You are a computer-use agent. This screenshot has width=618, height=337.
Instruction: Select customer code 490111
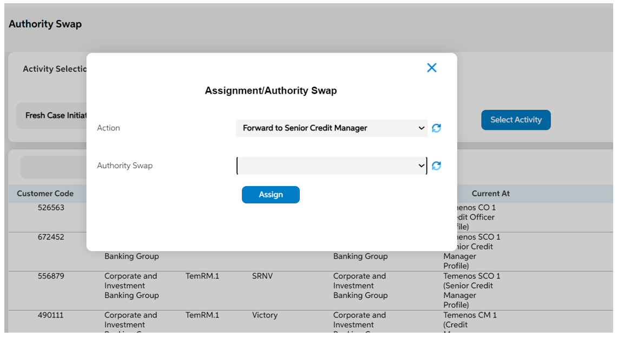51,315
